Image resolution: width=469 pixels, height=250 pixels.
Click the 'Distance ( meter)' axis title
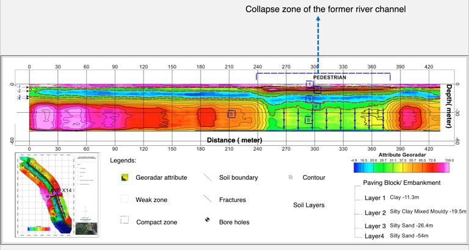pyautogui.click(x=234, y=140)
